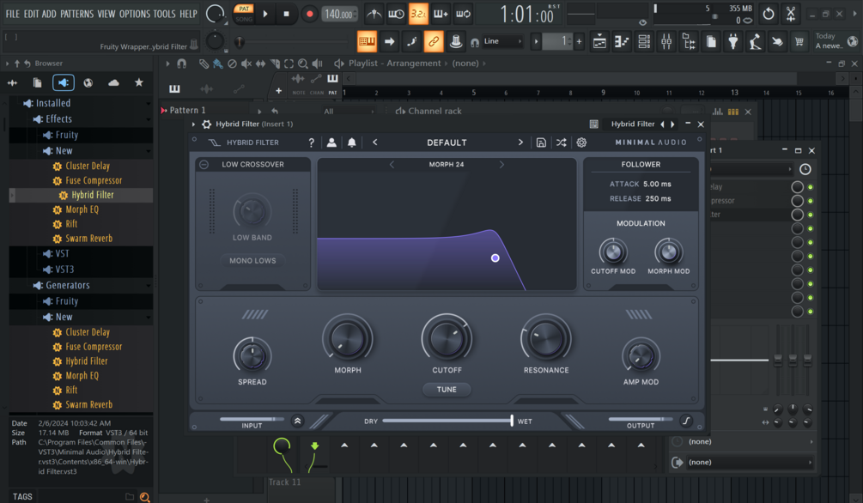
Task: Click the ATTACK 5.00 ms value
Action: (657, 184)
